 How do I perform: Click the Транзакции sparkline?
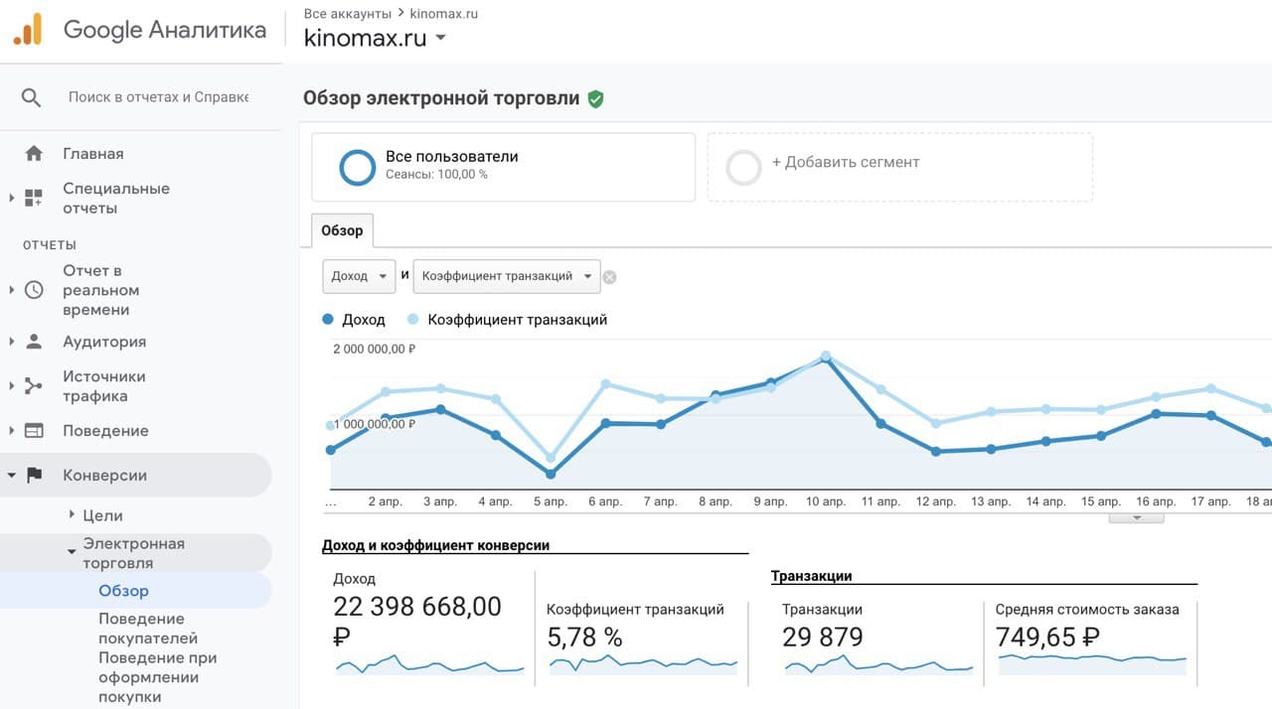(x=878, y=664)
